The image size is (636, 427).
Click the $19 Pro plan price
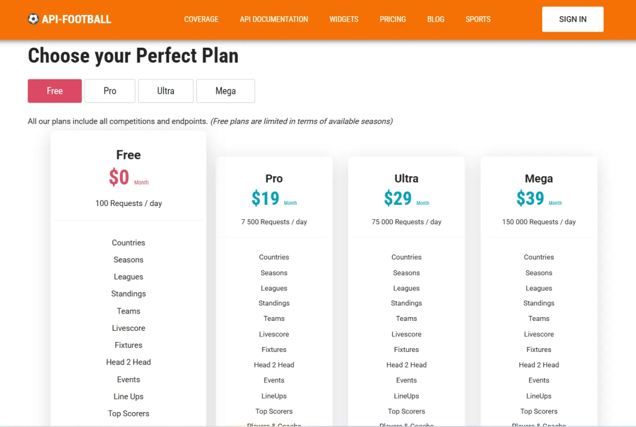tap(266, 198)
